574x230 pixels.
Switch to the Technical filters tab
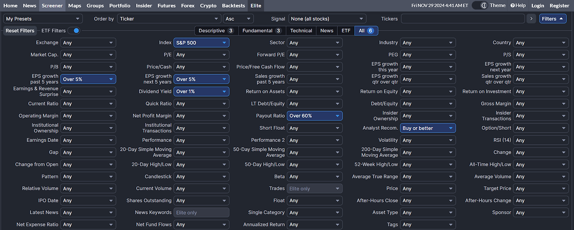click(301, 30)
